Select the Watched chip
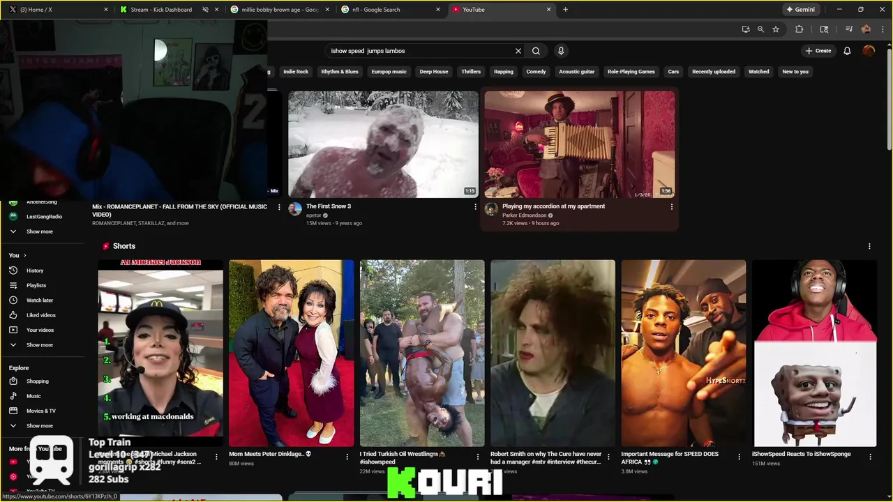893x502 pixels. pyautogui.click(x=759, y=72)
